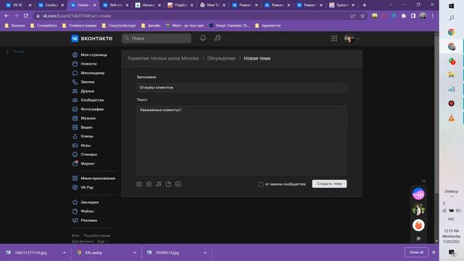Open Сообщества section
Image resolution: width=464 pixels, height=261 pixels.
point(88,100)
